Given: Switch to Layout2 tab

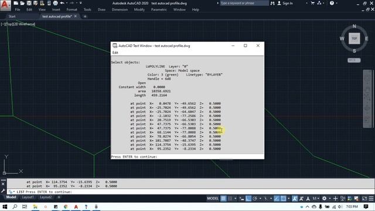Looking at the screenshot, I should 46,198.
